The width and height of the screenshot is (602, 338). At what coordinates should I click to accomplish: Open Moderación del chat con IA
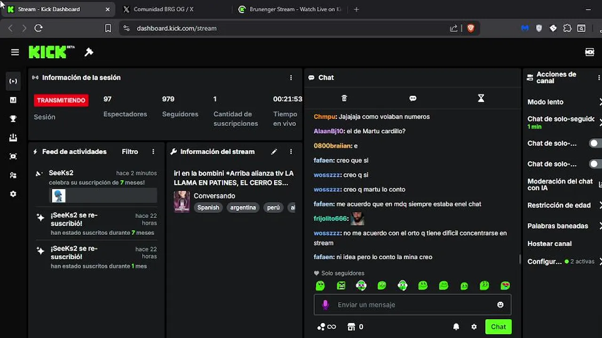[x=564, y=184]
